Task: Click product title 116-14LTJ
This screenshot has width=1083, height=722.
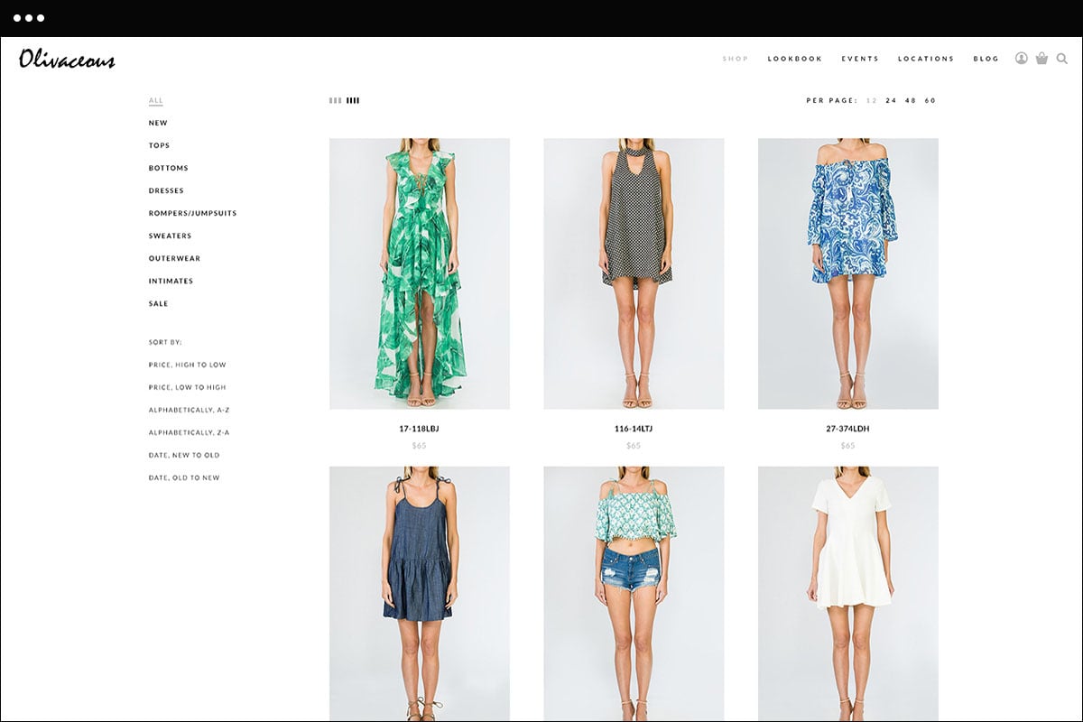Action: click(x=634, y=429)
